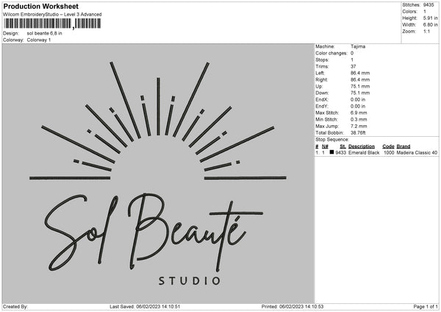This screenshot has height=312, width=441.
Task: Click the thread code 1000
Action: pos(389,152)
